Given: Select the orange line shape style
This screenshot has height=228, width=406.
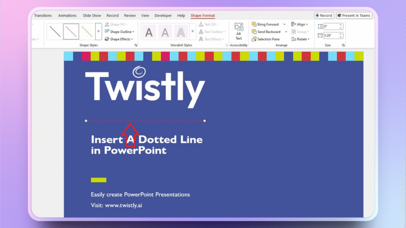Looking at the screenshot, I should pyautogui.click(x=87, y=32).
